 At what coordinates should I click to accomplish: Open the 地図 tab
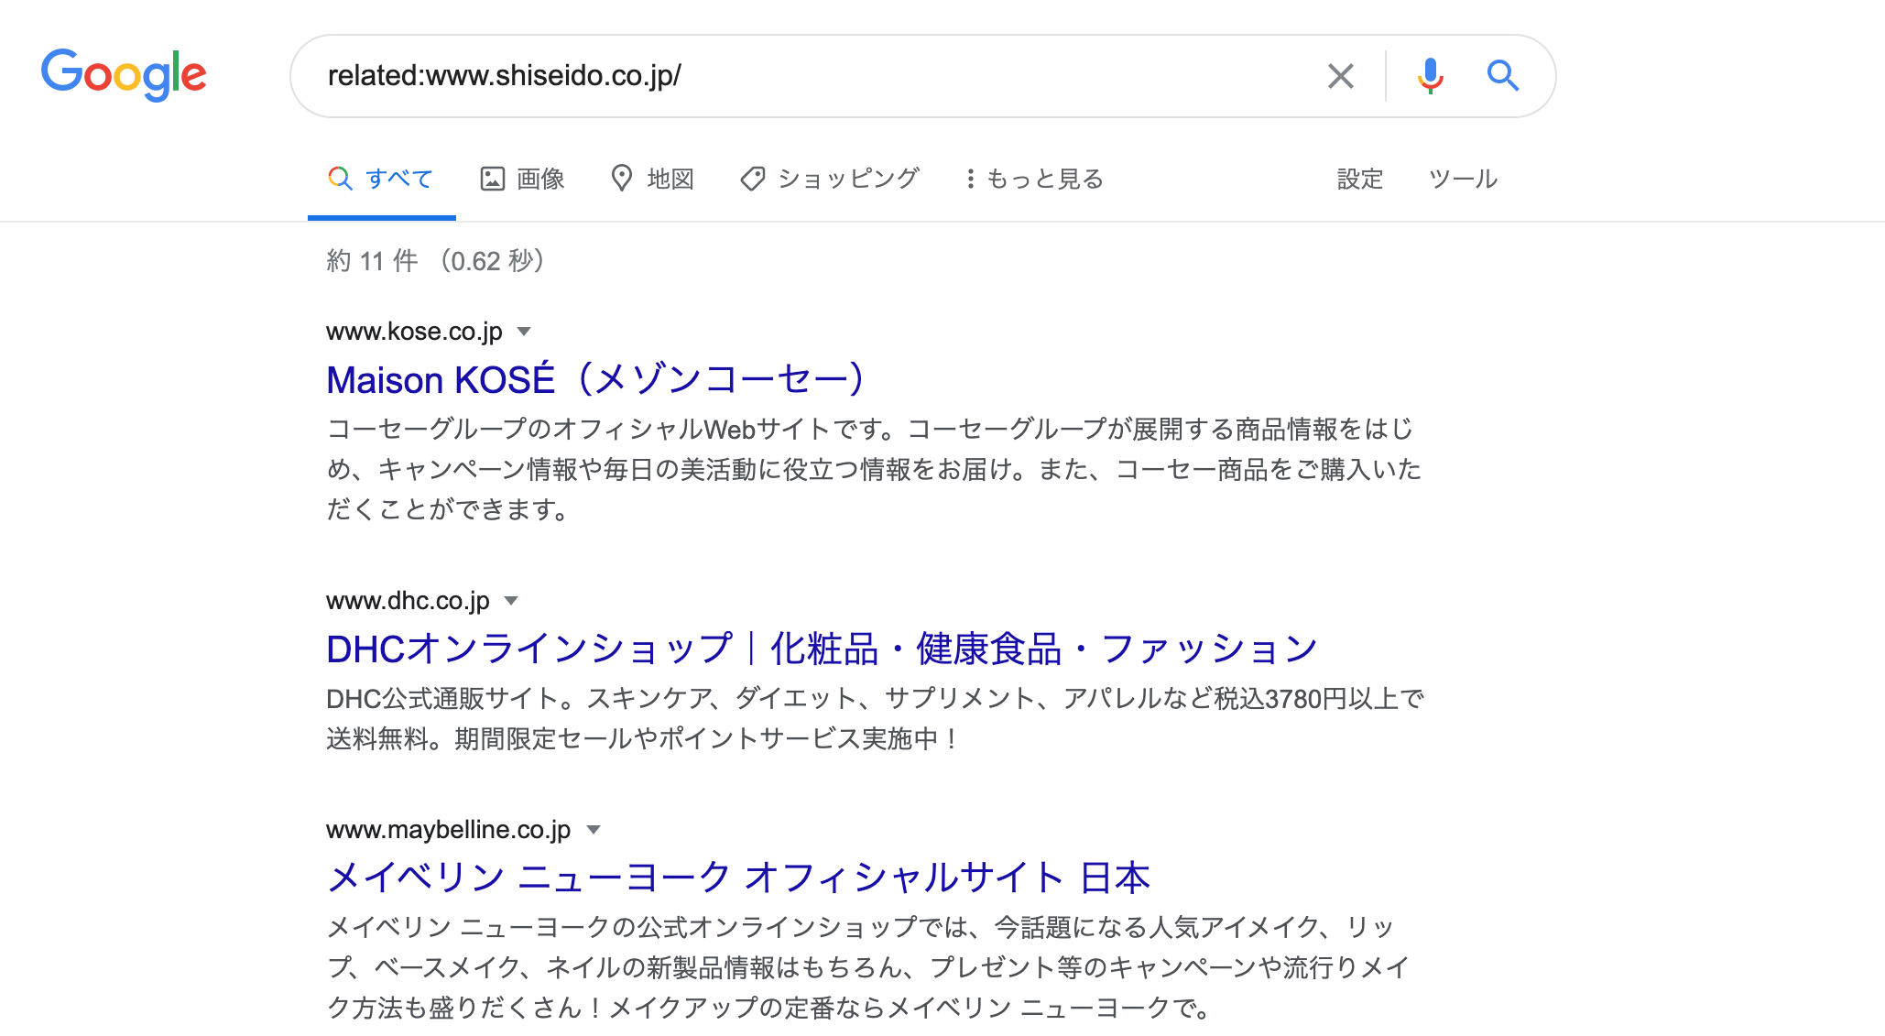coord(653,179)
